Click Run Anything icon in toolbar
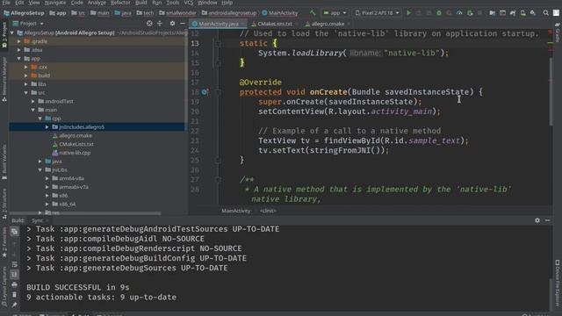562x316 pixels. point(502,13)
